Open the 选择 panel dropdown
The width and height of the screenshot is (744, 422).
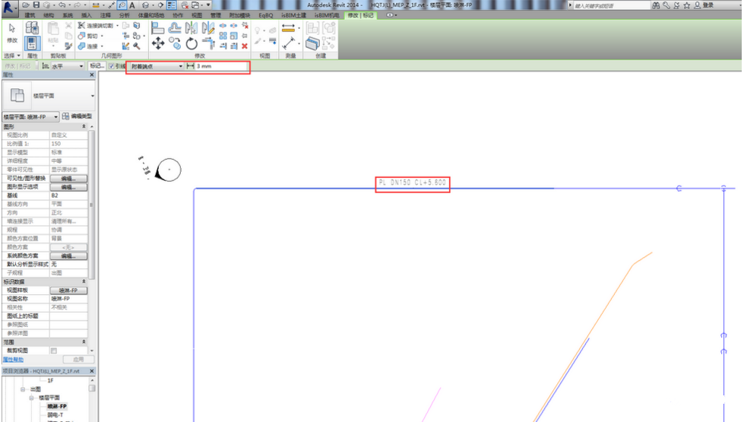point(12,56)
